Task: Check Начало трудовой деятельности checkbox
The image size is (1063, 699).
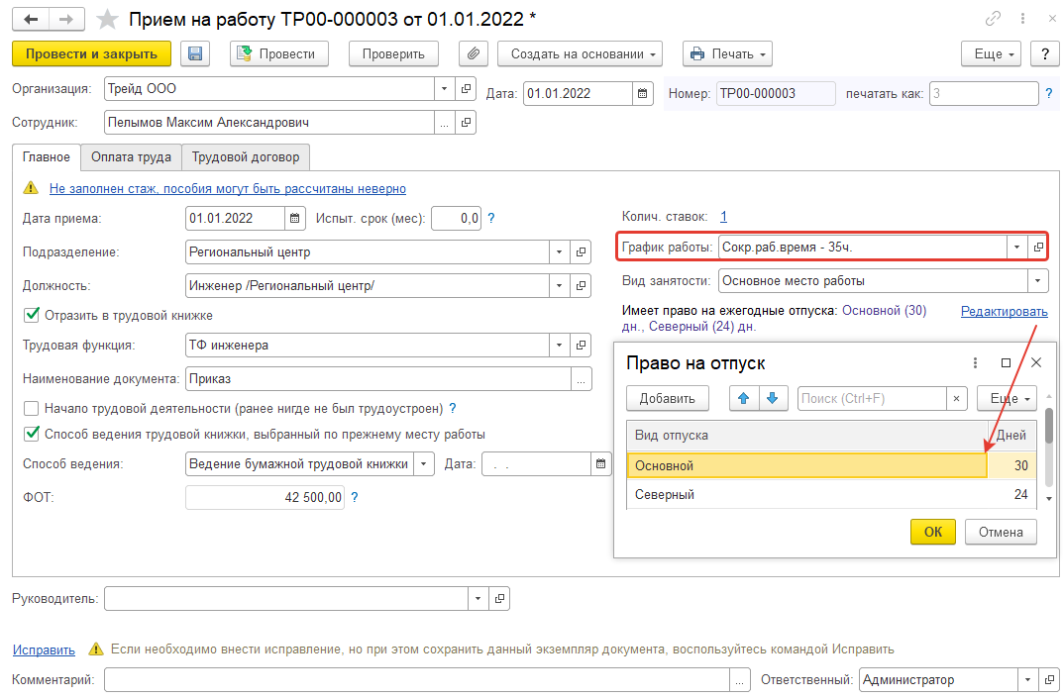Action: tap(31, 409)
